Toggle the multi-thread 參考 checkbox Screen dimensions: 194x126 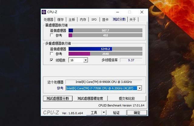coord(52,53)
